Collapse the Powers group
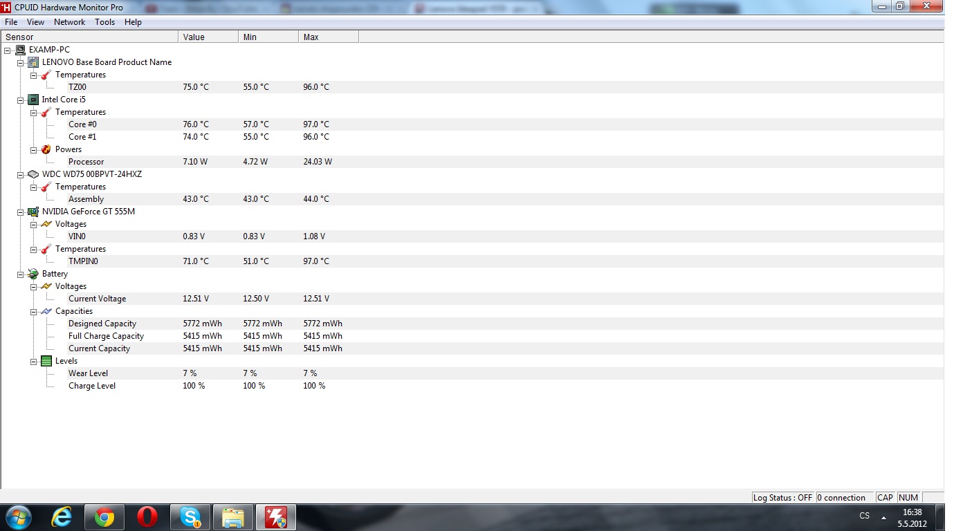The image size is (963, 531). (33, 149)
